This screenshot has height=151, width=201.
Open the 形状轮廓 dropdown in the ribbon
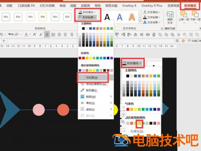(x=87, y=17)
